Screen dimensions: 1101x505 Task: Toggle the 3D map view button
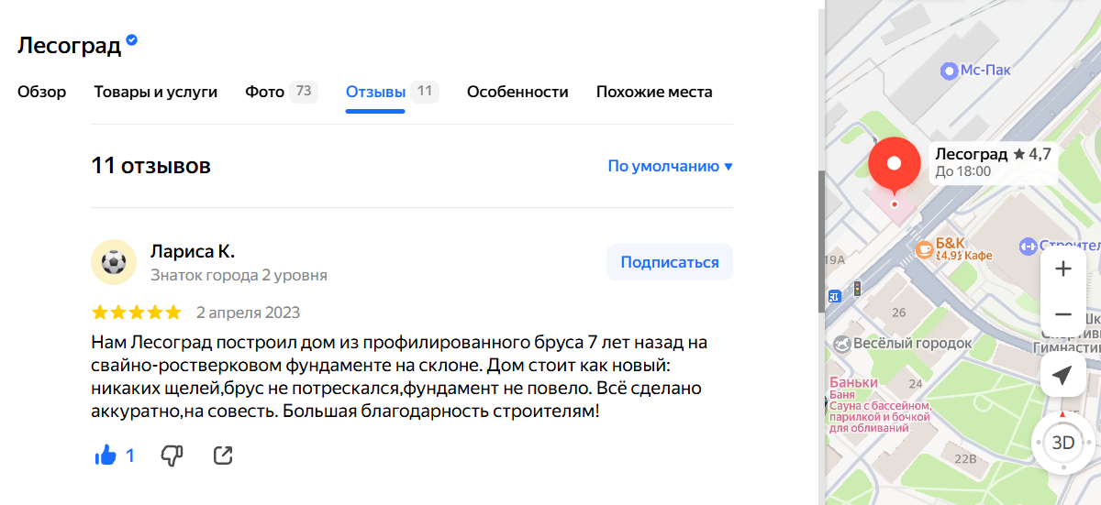1063,443
